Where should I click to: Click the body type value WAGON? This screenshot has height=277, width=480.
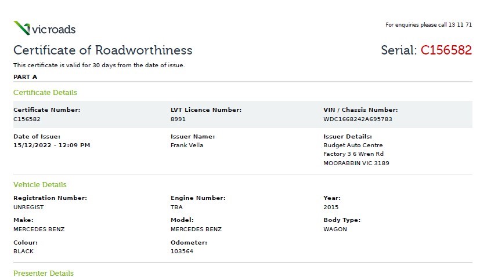tap(335, 229)
